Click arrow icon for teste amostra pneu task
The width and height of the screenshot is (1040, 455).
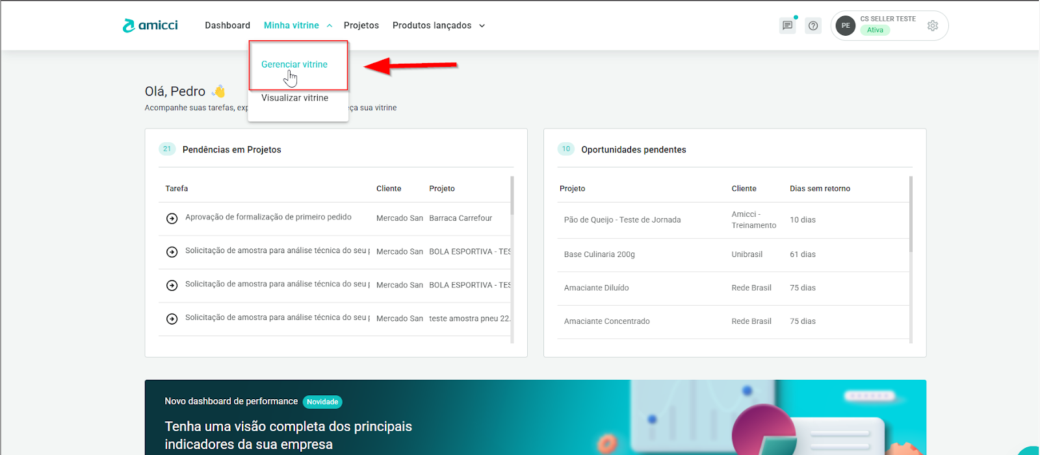point(172,319)
